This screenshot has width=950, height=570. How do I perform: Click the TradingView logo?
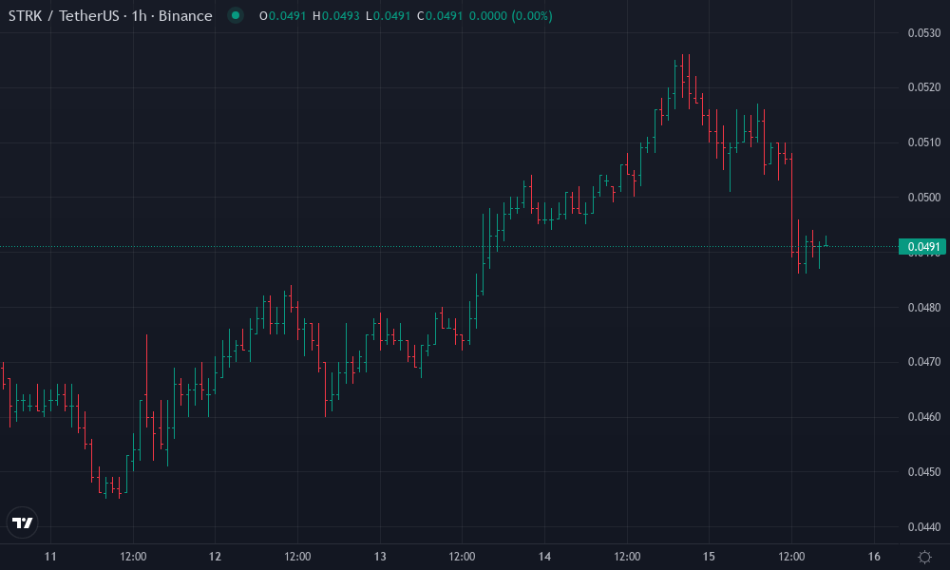coord(21,522)
